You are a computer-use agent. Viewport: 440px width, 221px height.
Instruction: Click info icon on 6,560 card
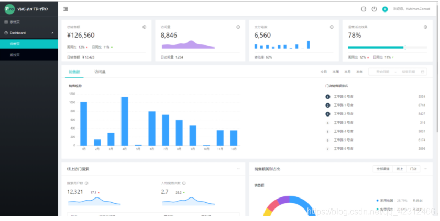332,27
